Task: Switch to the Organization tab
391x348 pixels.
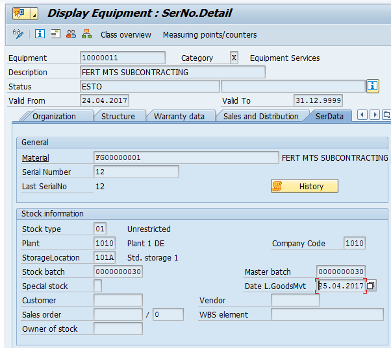Action: (x=54, y=117)
